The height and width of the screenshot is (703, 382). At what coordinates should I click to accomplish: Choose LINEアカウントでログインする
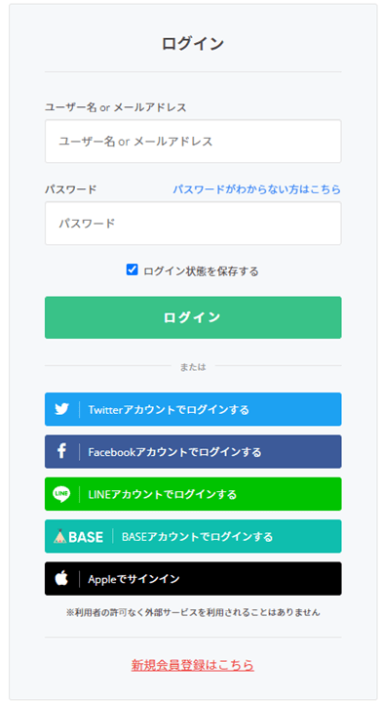point(193,494)
